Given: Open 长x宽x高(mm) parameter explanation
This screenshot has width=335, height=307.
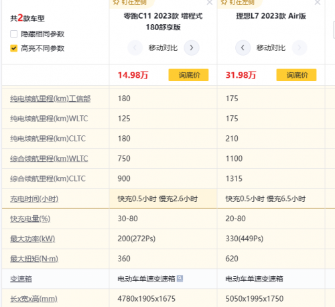Looking at the screenshot, I should [x=33, y=299].
